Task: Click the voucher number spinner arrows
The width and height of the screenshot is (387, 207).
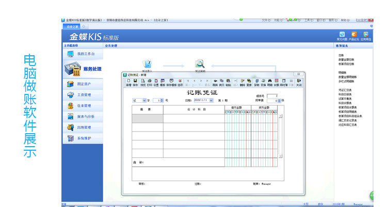Action: pyautogui.click(x=162, y=100)
